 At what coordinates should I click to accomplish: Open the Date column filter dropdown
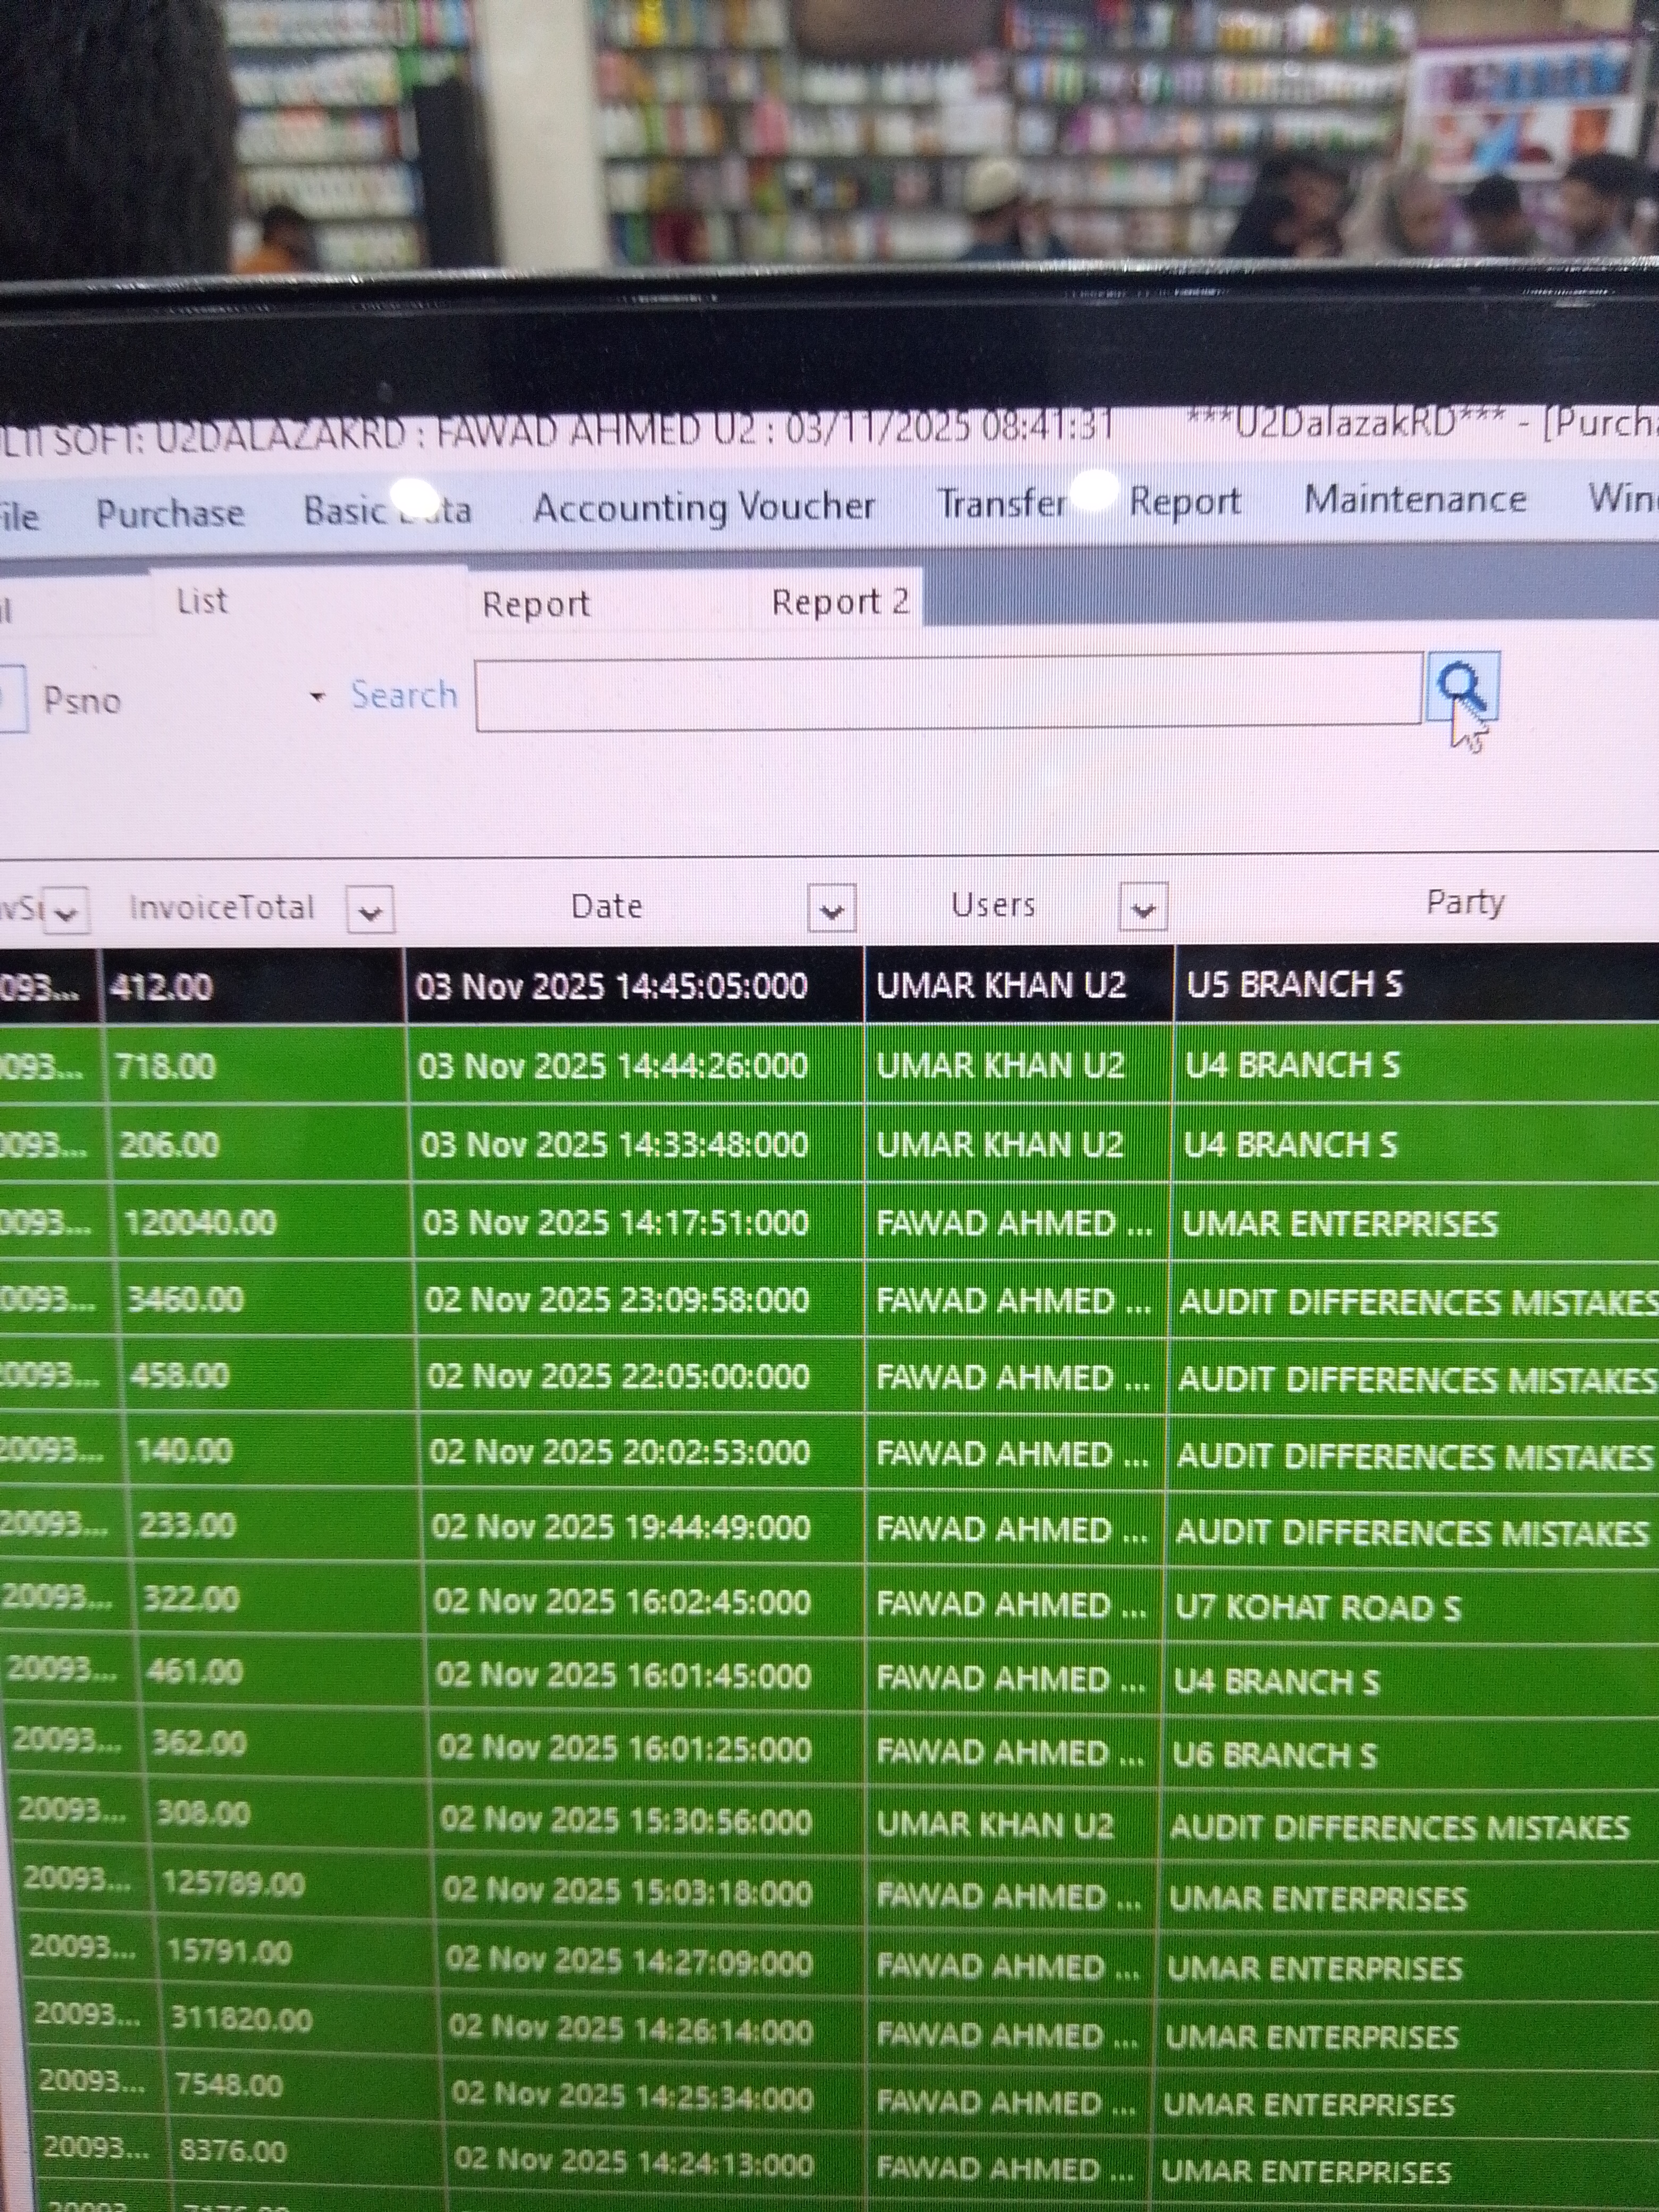click(x=831, y=909)
